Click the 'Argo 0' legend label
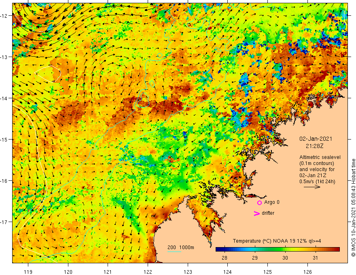This screenshot has height=275, width=356. 272,202
